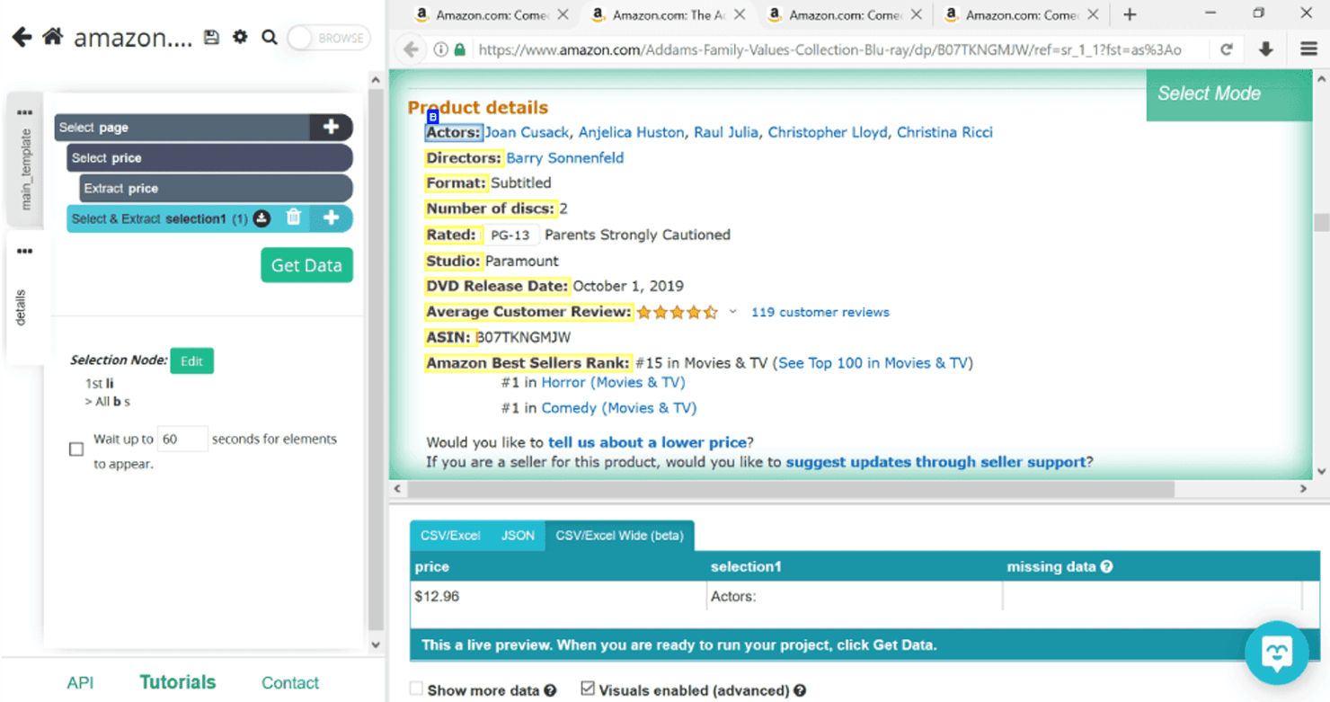Screen dimensions: 1330x702
Task: Select the 'DVD Release Date:' label
Action: [x=497, y=286]
